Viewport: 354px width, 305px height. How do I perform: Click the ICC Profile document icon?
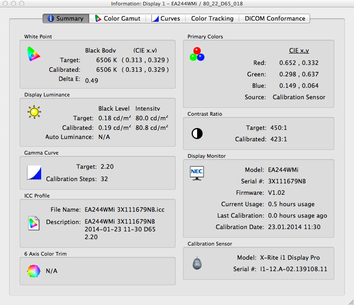pos(34,223)
